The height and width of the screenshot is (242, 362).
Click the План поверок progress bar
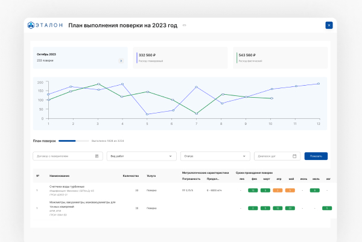(74, 141)
